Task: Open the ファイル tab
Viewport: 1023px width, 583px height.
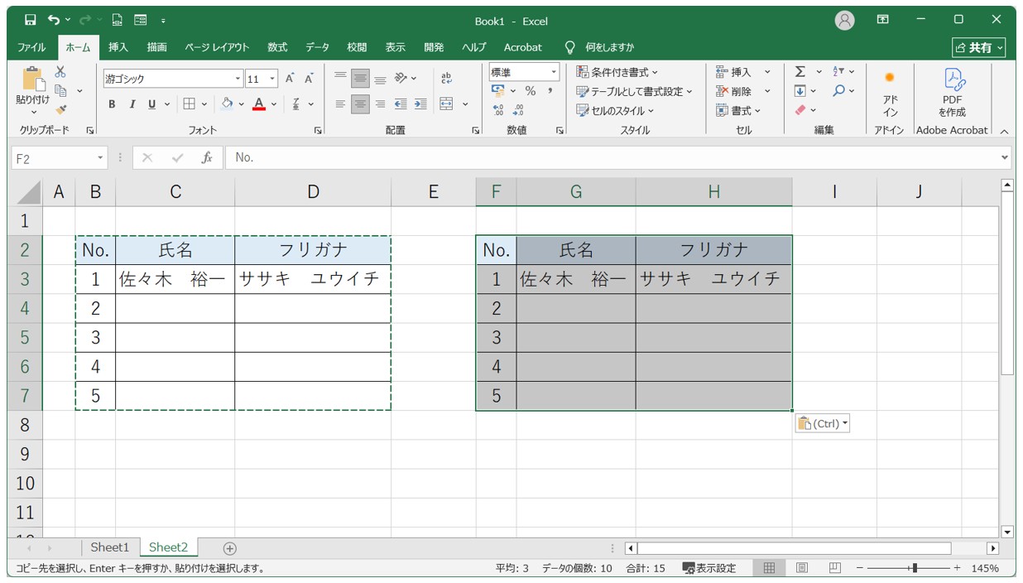Action: [x=31, y=47]
